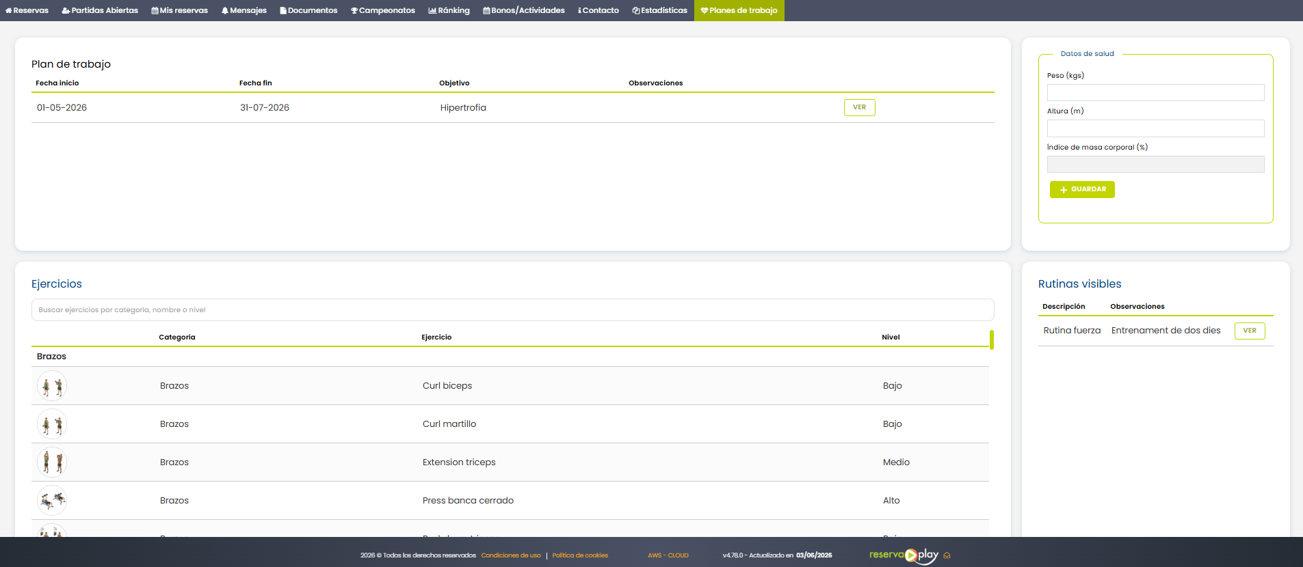Open Estadísticas page
The height and width of the screenshot is (567, 1303).
[x=659, y=10]
